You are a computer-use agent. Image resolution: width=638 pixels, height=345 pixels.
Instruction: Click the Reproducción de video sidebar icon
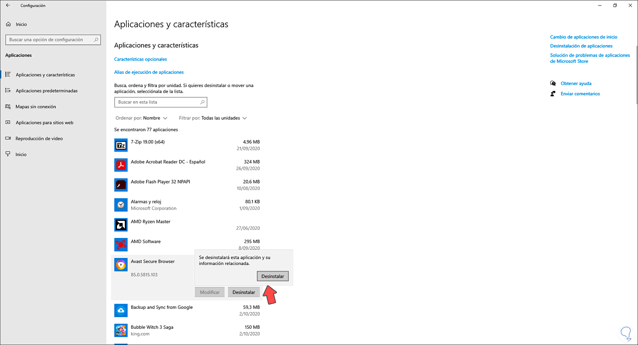pyautogui.click(x=9, y=138)
